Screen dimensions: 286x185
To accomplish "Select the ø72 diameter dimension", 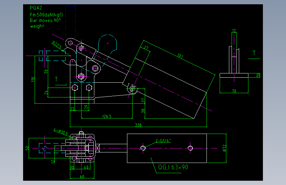I will (x=224, y=148).
